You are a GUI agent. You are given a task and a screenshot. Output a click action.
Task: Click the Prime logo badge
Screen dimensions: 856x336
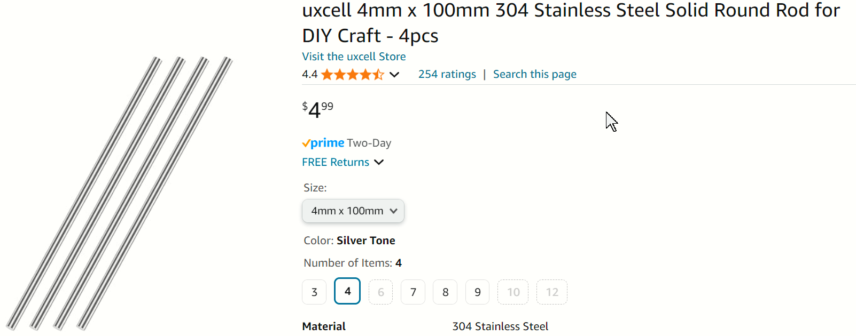tap(323, 143)
